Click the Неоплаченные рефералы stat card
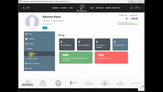The width and height of the screenshot is (163, 92). coord(102,44)
